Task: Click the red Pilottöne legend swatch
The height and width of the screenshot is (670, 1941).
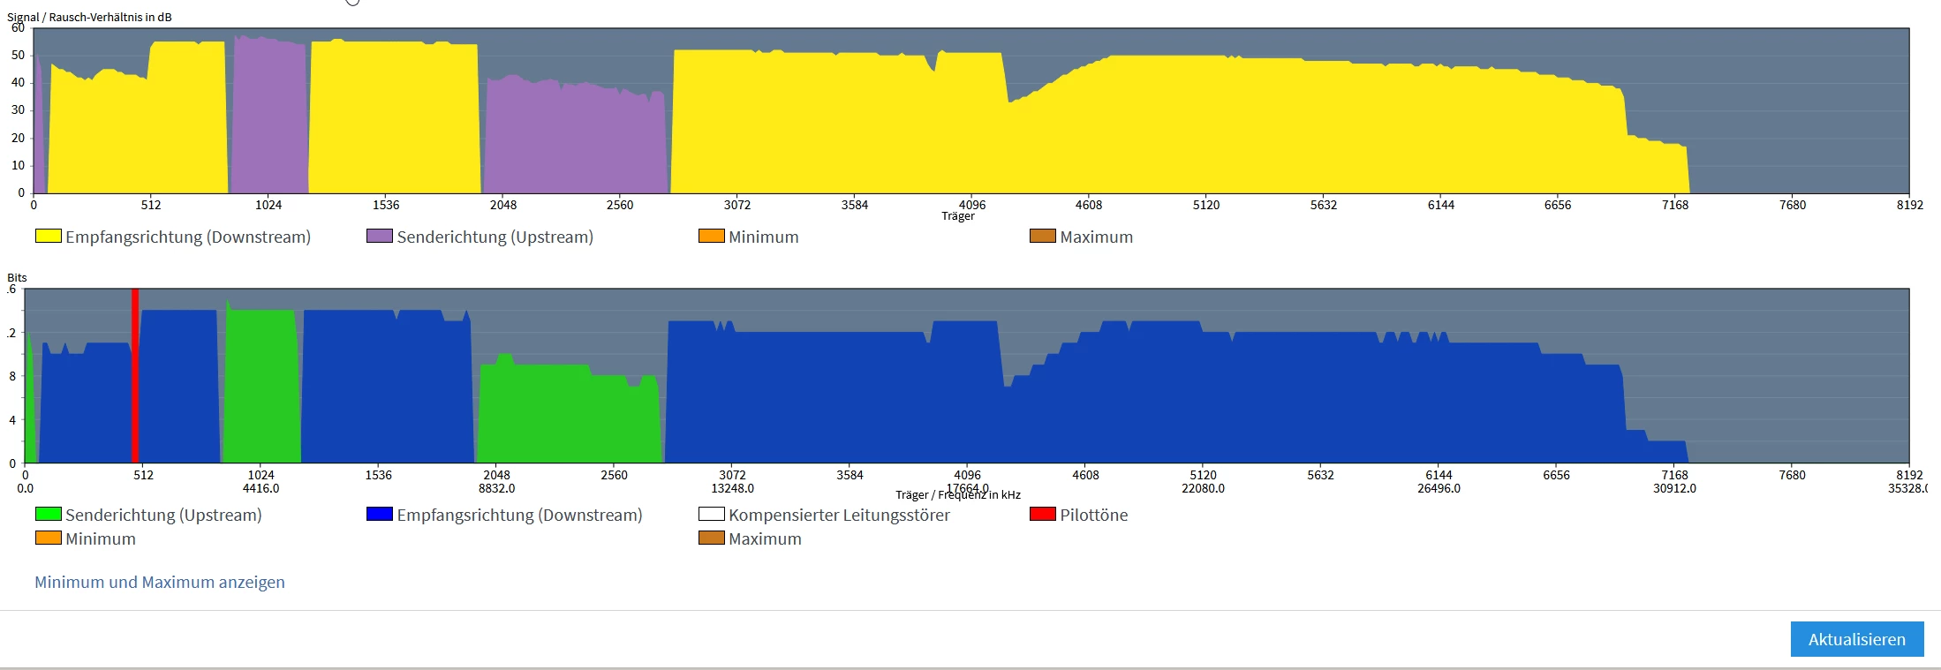Action: click(x=1043, y=514)
